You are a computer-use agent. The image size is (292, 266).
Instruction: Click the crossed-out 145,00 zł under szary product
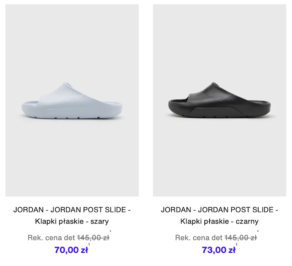[x=93, y=238]
